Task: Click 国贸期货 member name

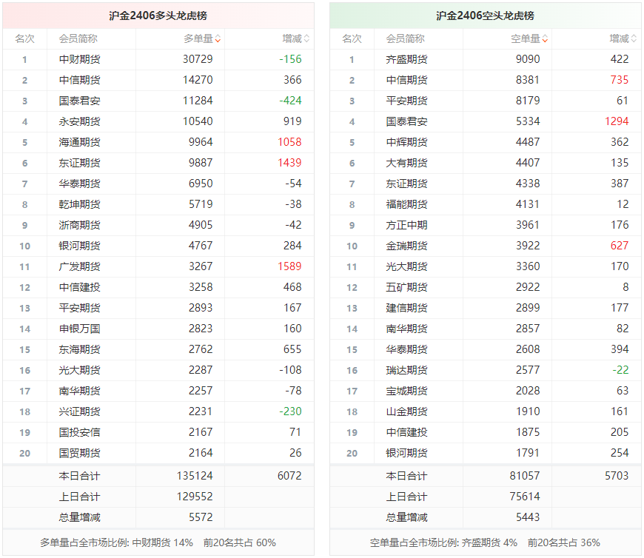Action: [79, 453]
